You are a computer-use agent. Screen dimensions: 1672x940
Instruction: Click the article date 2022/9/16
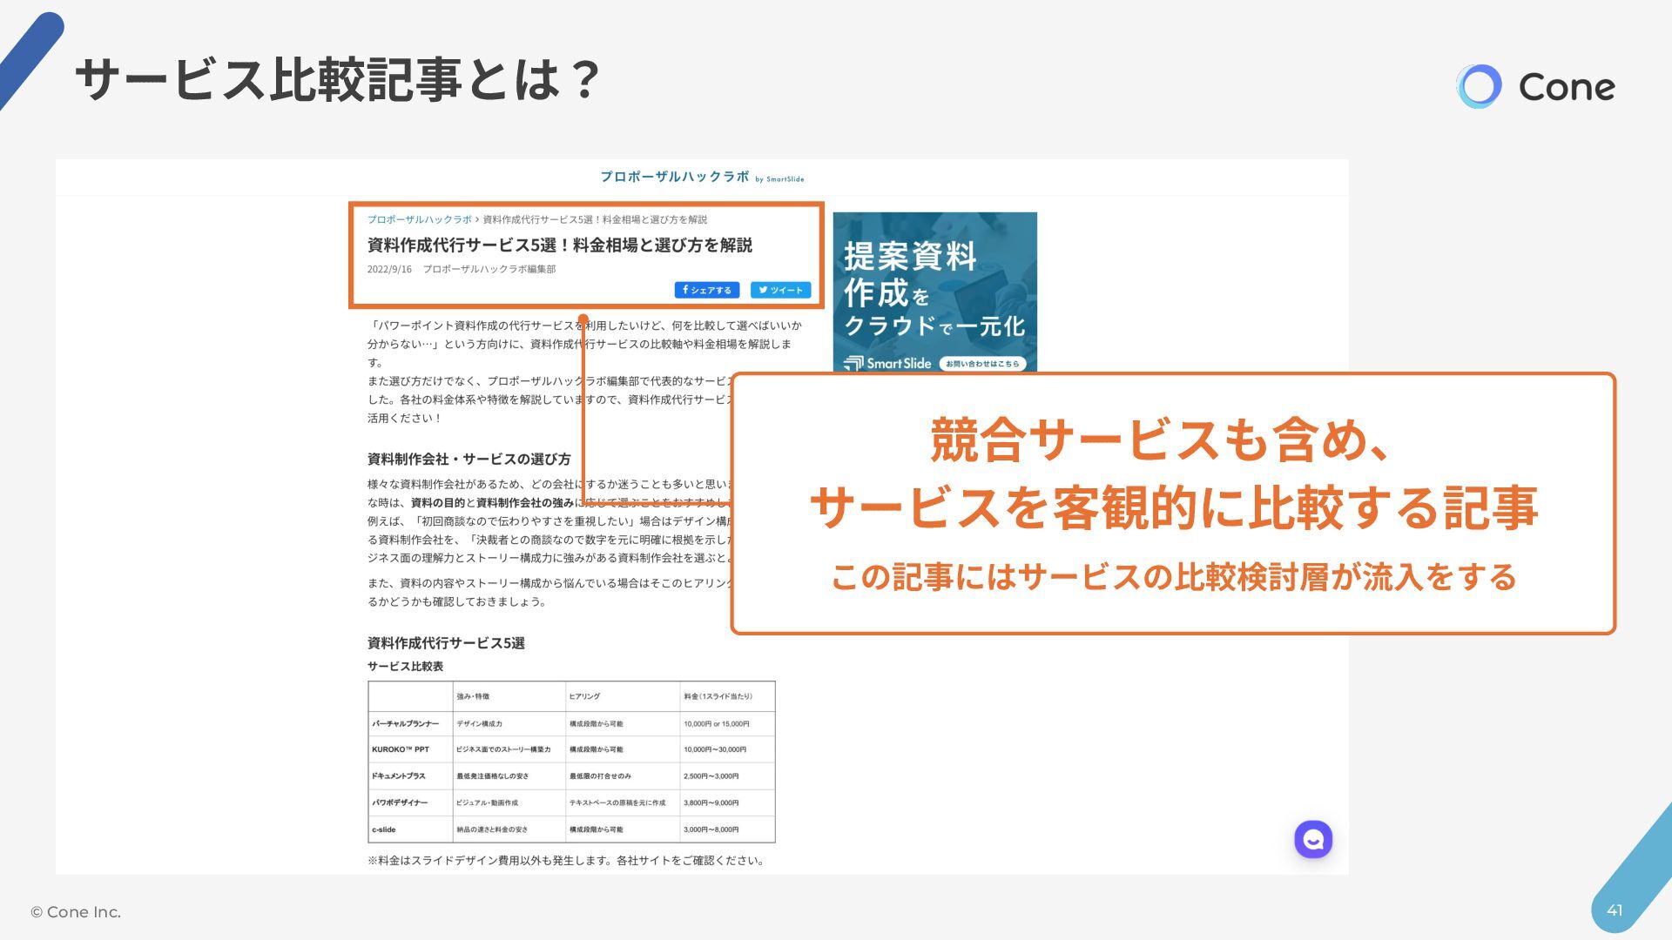389,270
